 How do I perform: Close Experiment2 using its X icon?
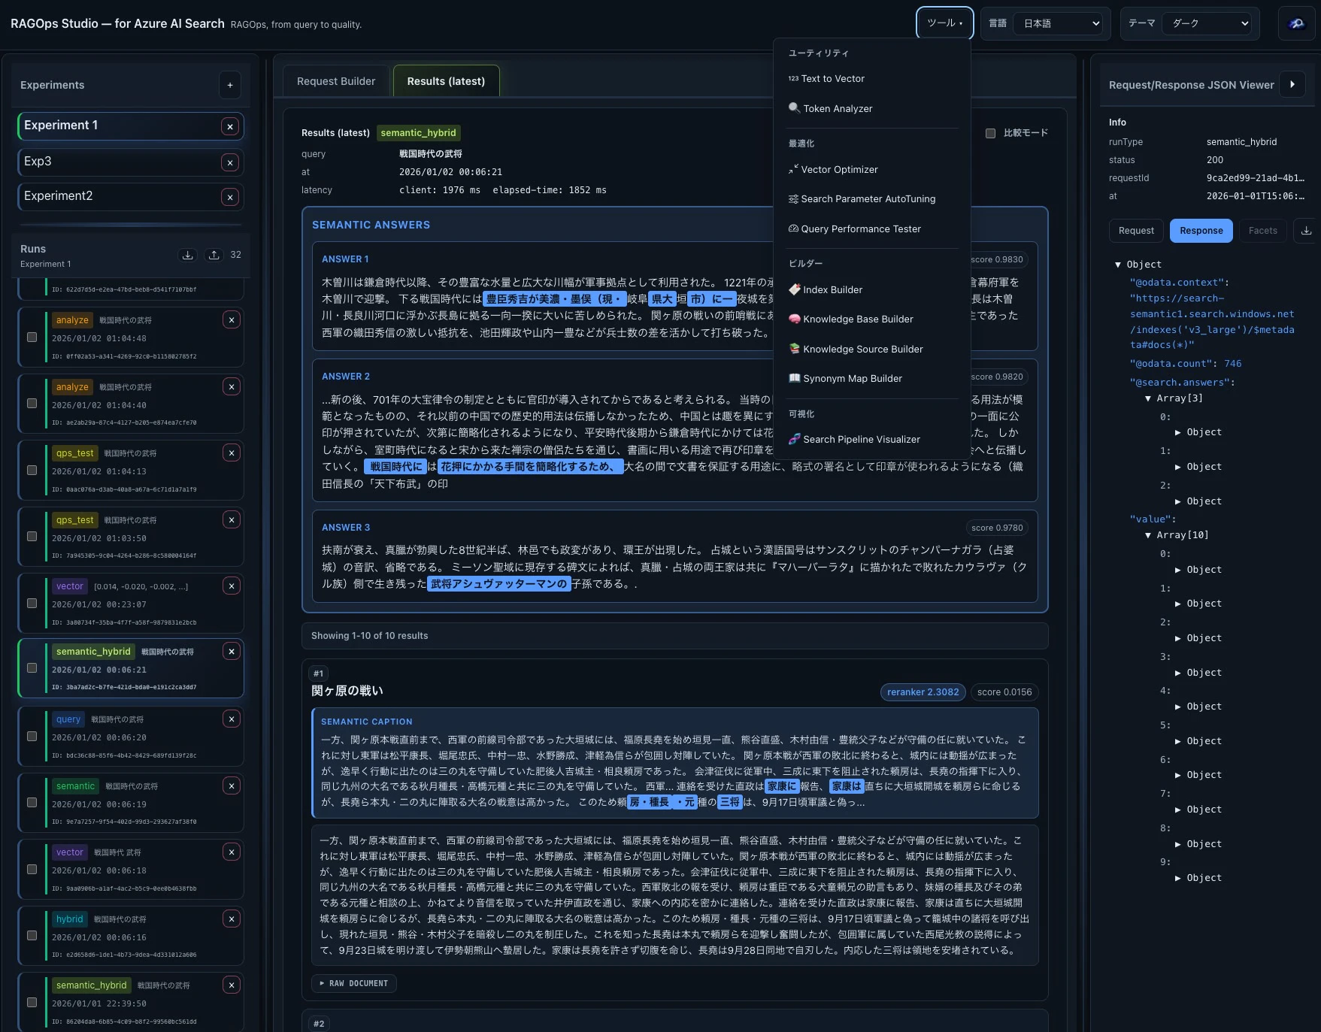point(231,197)
